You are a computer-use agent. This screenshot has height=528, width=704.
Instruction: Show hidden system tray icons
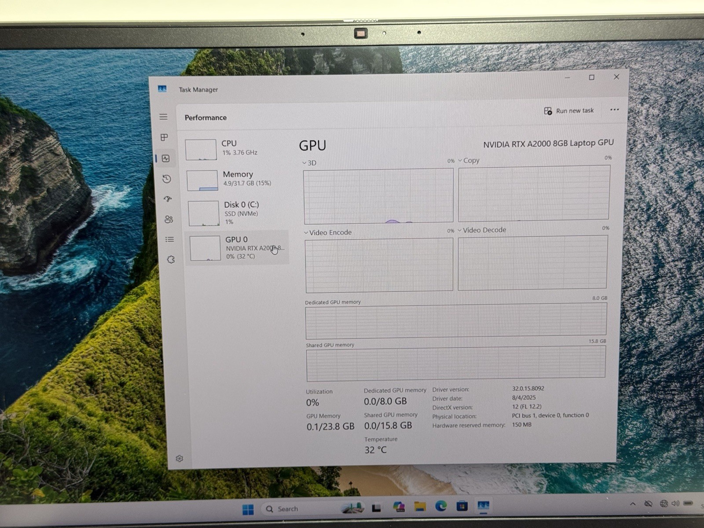click(633, 504)
